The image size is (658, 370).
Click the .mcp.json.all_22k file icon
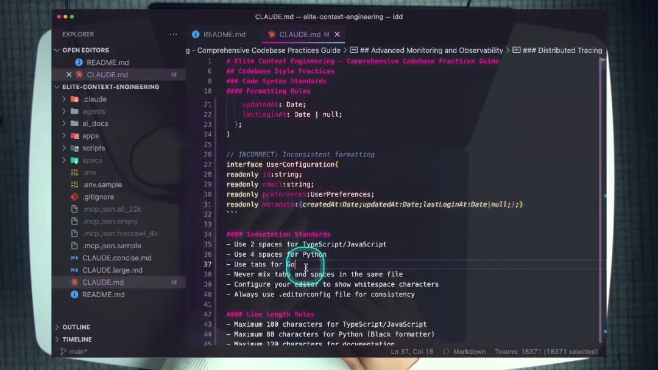(x=75, y=209)
